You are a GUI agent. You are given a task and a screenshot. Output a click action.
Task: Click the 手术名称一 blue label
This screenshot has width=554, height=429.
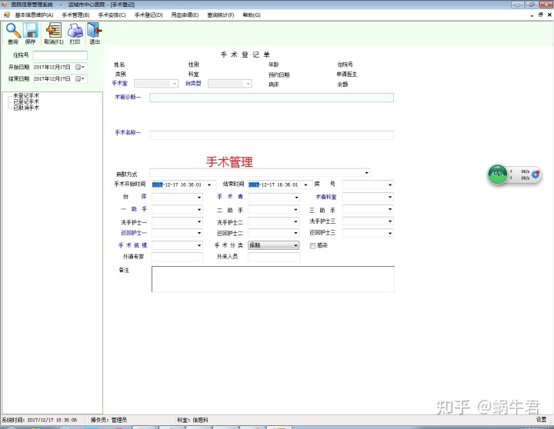128,132
